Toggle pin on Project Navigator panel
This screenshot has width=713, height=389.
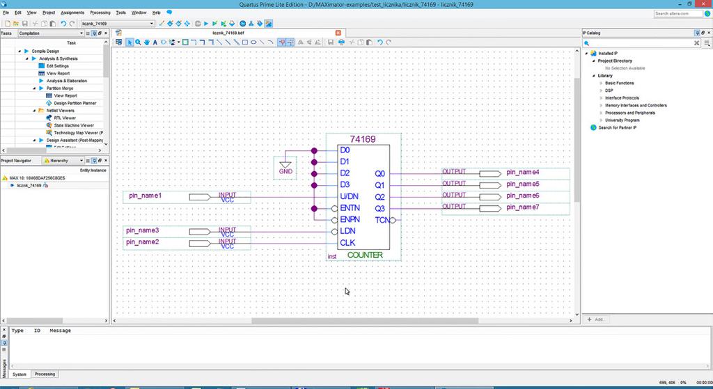(x=94, y=161)
